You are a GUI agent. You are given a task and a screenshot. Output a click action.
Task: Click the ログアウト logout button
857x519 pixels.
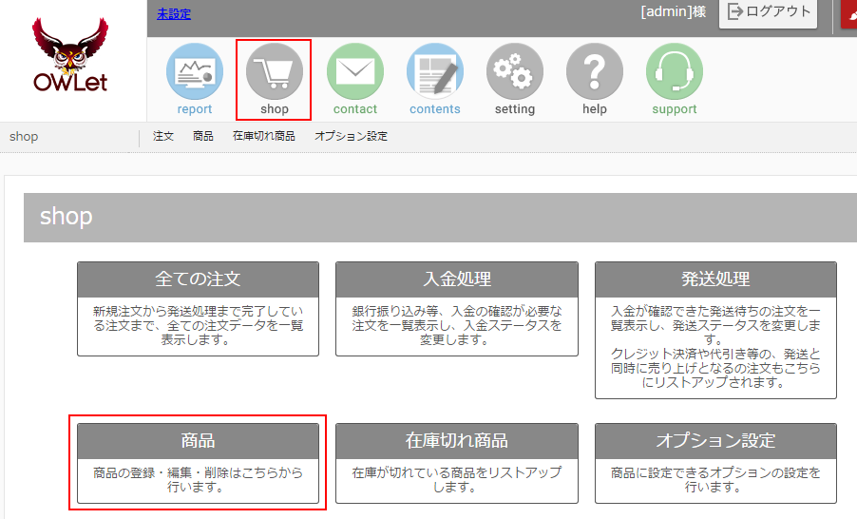(x=769, y=12)
